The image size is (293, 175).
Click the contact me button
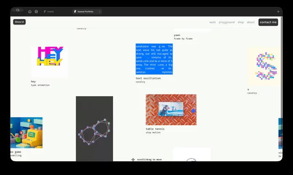pos(268,22)
